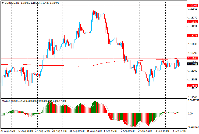Click the 1 Sep 15:00 time label

pos(111,131)
